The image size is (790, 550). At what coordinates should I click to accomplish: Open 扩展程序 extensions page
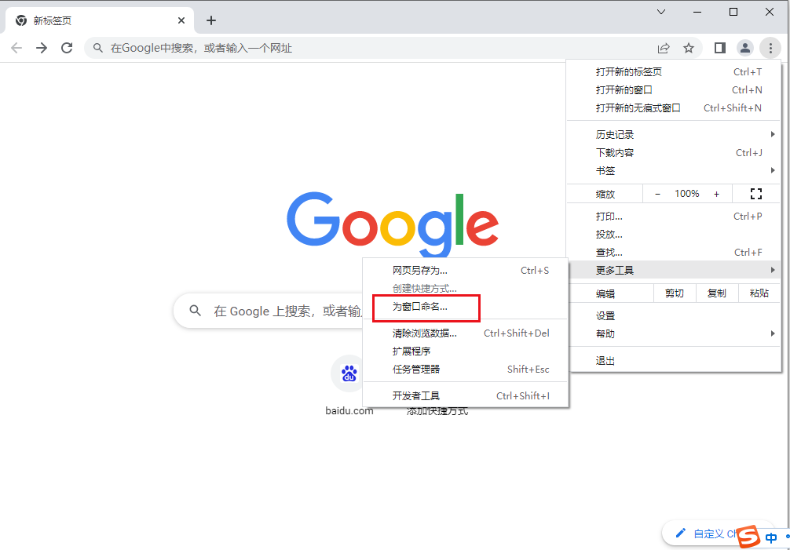(466, 351)
